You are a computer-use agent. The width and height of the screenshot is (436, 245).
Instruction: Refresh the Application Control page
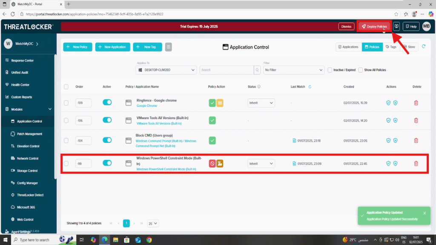(424, 46)
